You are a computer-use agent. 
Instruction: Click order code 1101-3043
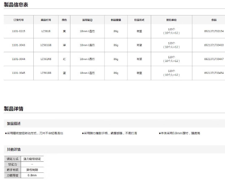pos(19,45)
